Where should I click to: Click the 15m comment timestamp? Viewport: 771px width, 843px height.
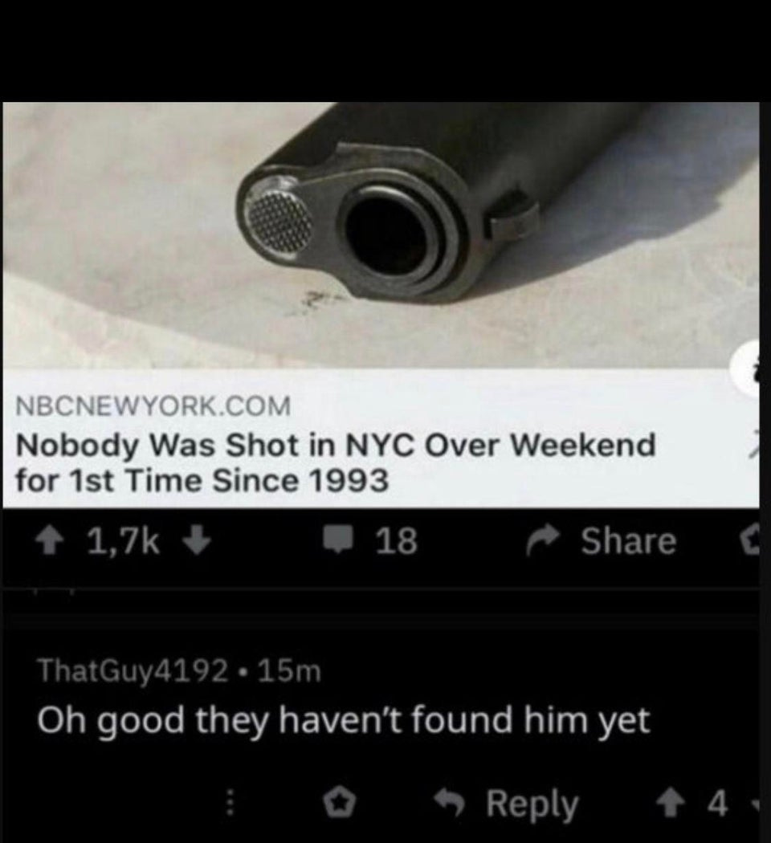coord(289,670)
